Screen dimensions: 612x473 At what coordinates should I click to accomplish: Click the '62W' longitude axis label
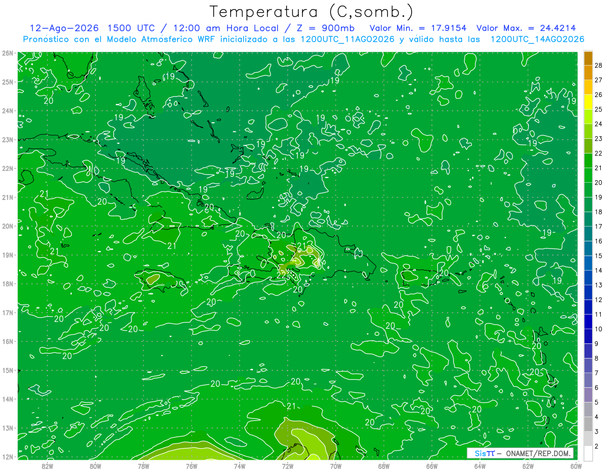528,465
